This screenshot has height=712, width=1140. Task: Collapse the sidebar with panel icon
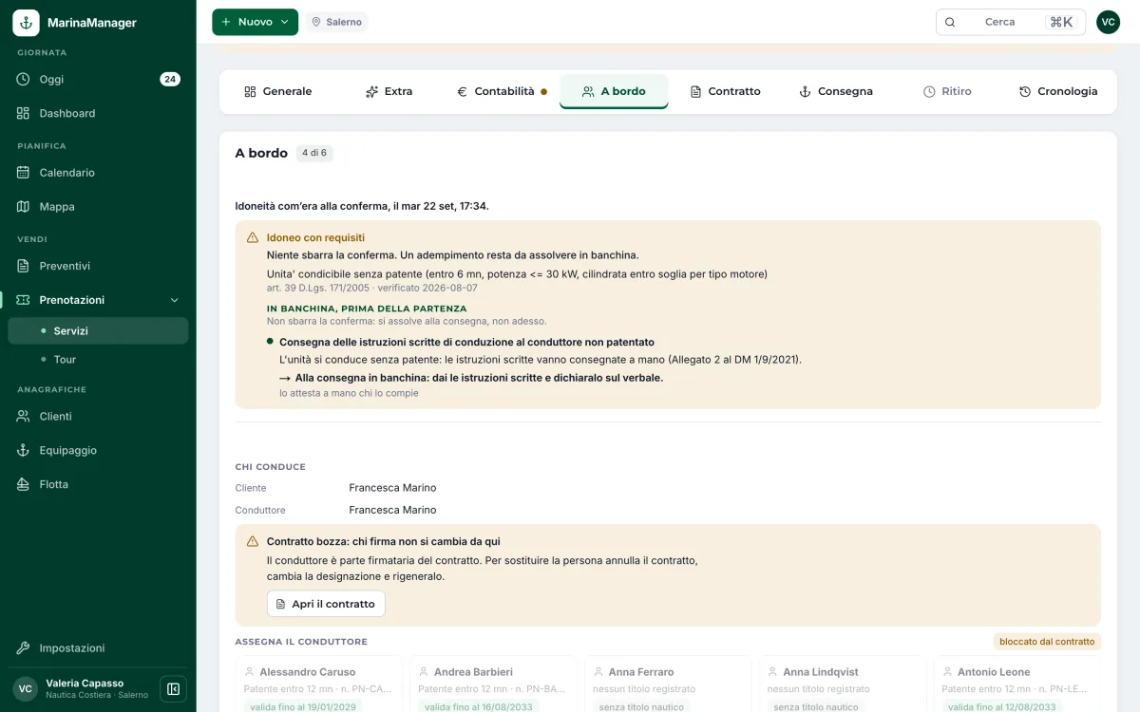pos(173,689)
